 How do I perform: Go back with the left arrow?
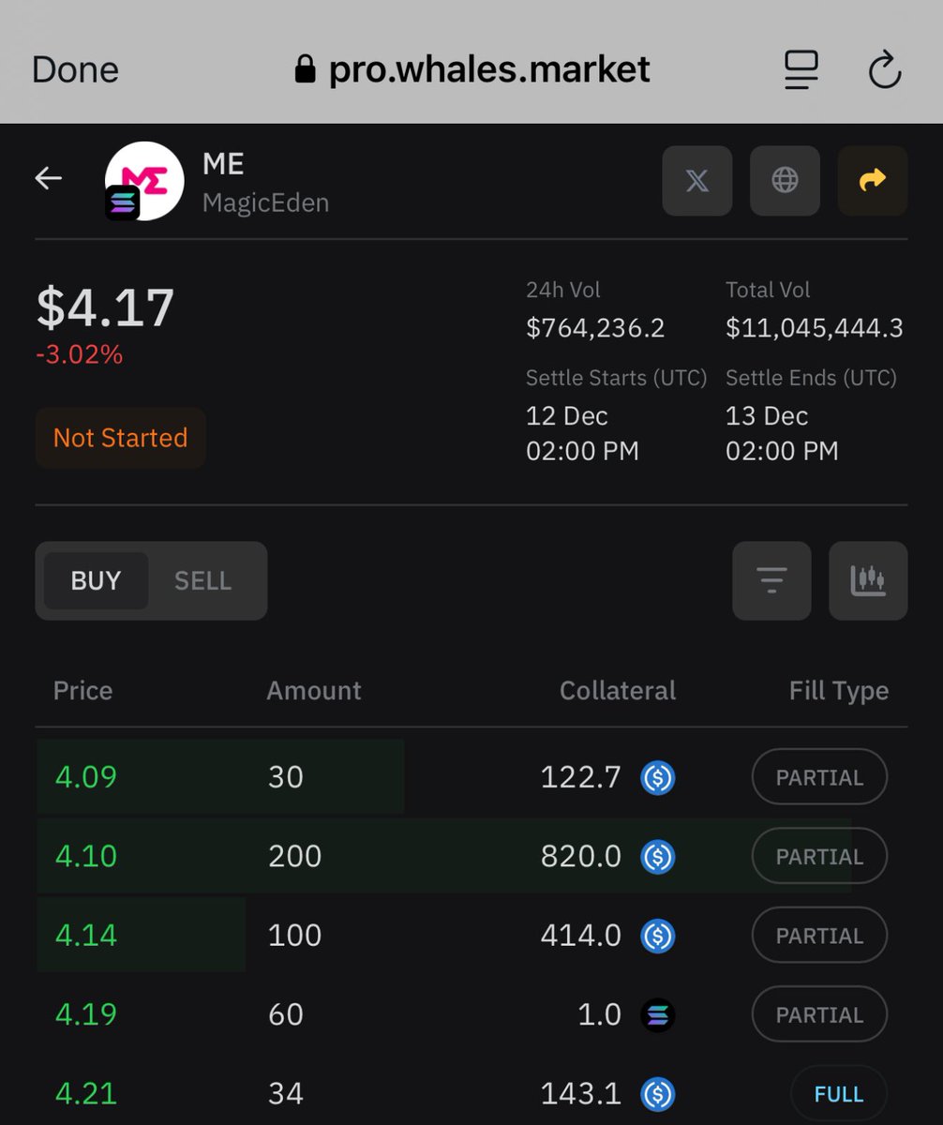pos(49,178)
